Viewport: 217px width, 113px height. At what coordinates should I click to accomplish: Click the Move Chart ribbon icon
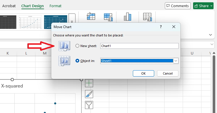tap(147, 17)
